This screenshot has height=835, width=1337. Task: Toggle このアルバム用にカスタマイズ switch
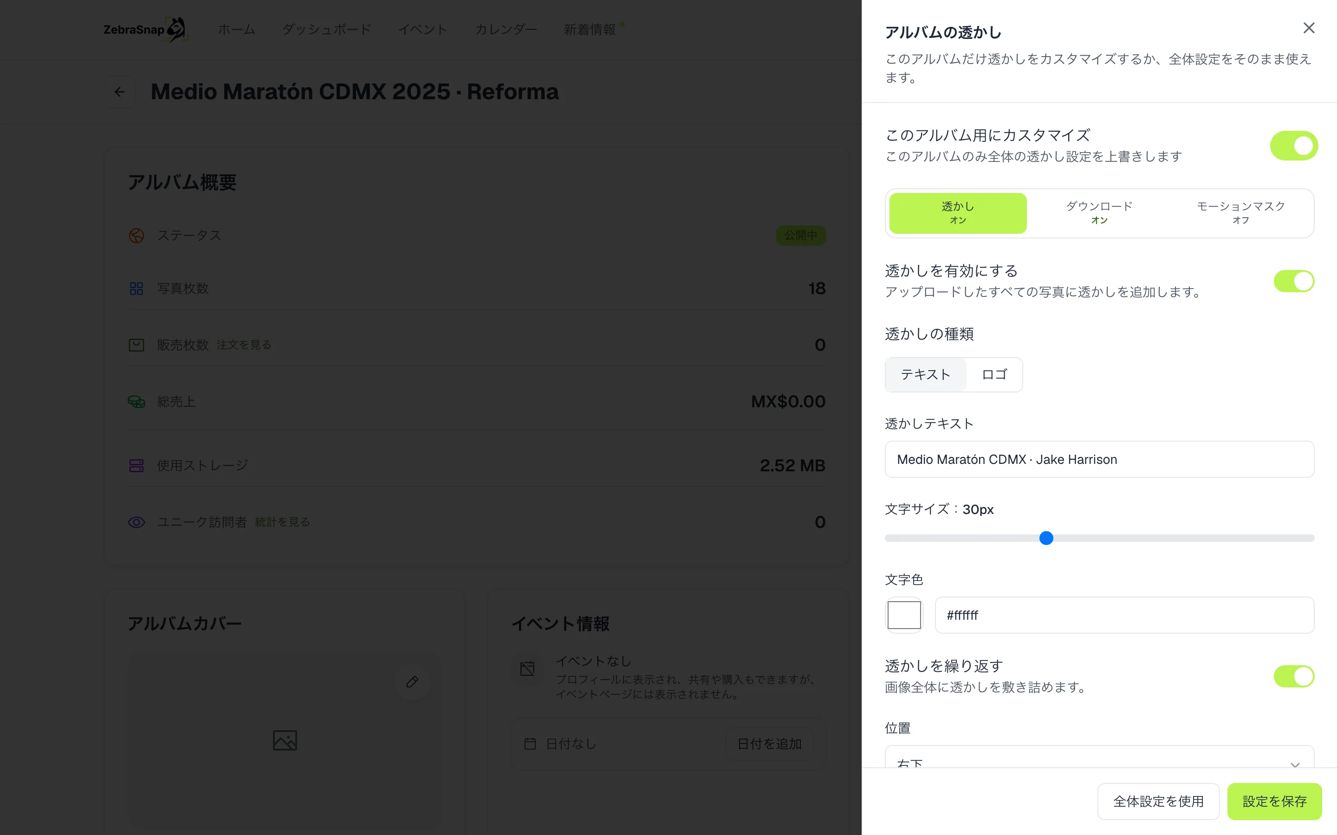click(1294, 146)
